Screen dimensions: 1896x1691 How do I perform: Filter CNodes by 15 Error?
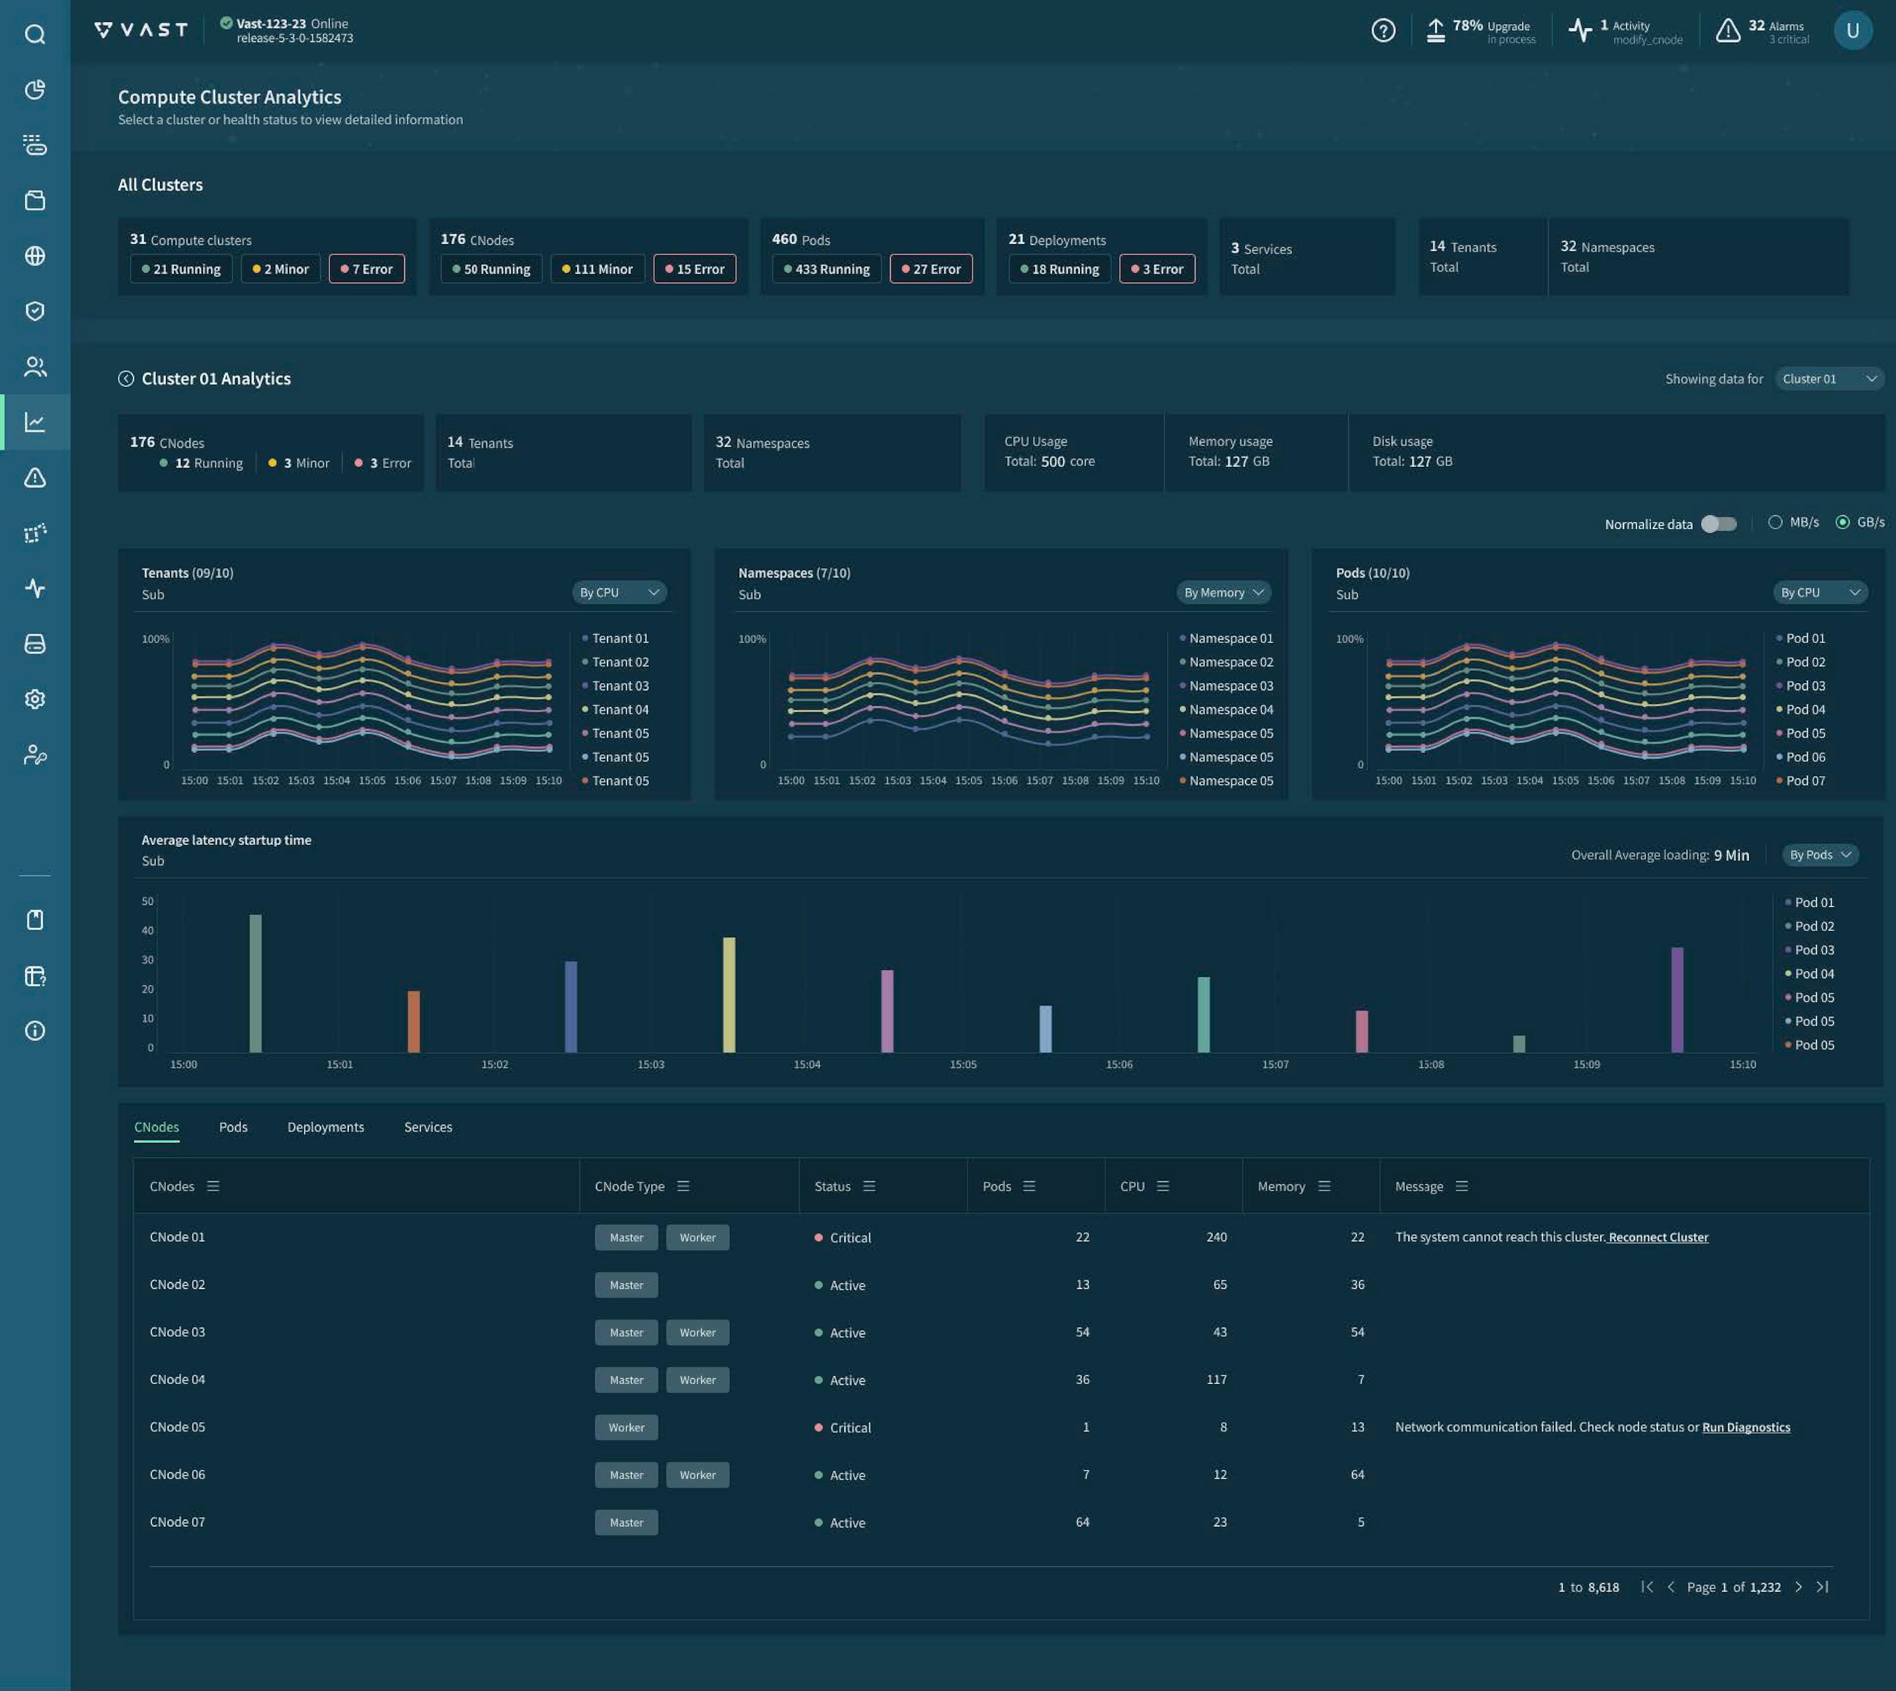pos(695,268)
